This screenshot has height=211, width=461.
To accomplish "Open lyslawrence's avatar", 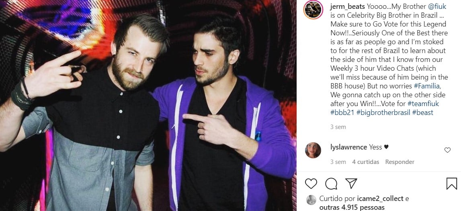I will [x=313, y=150].
